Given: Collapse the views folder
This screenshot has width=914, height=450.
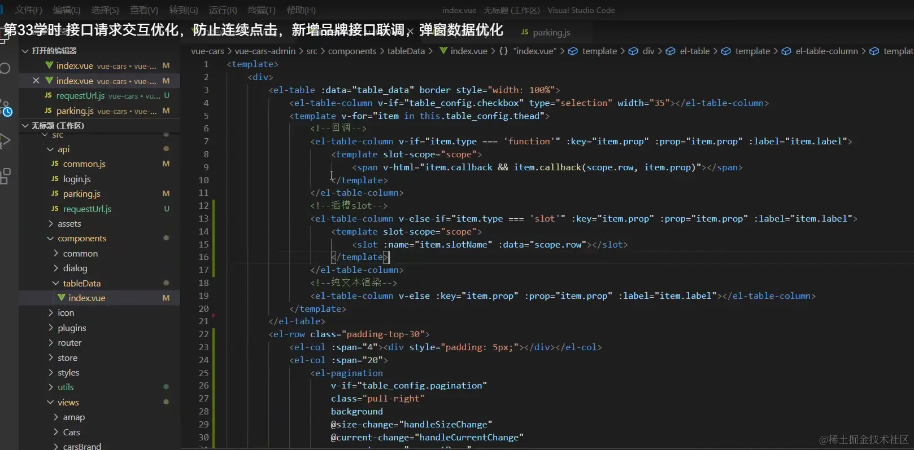Looking at the screenshot, I should click(x=50, y=402).
